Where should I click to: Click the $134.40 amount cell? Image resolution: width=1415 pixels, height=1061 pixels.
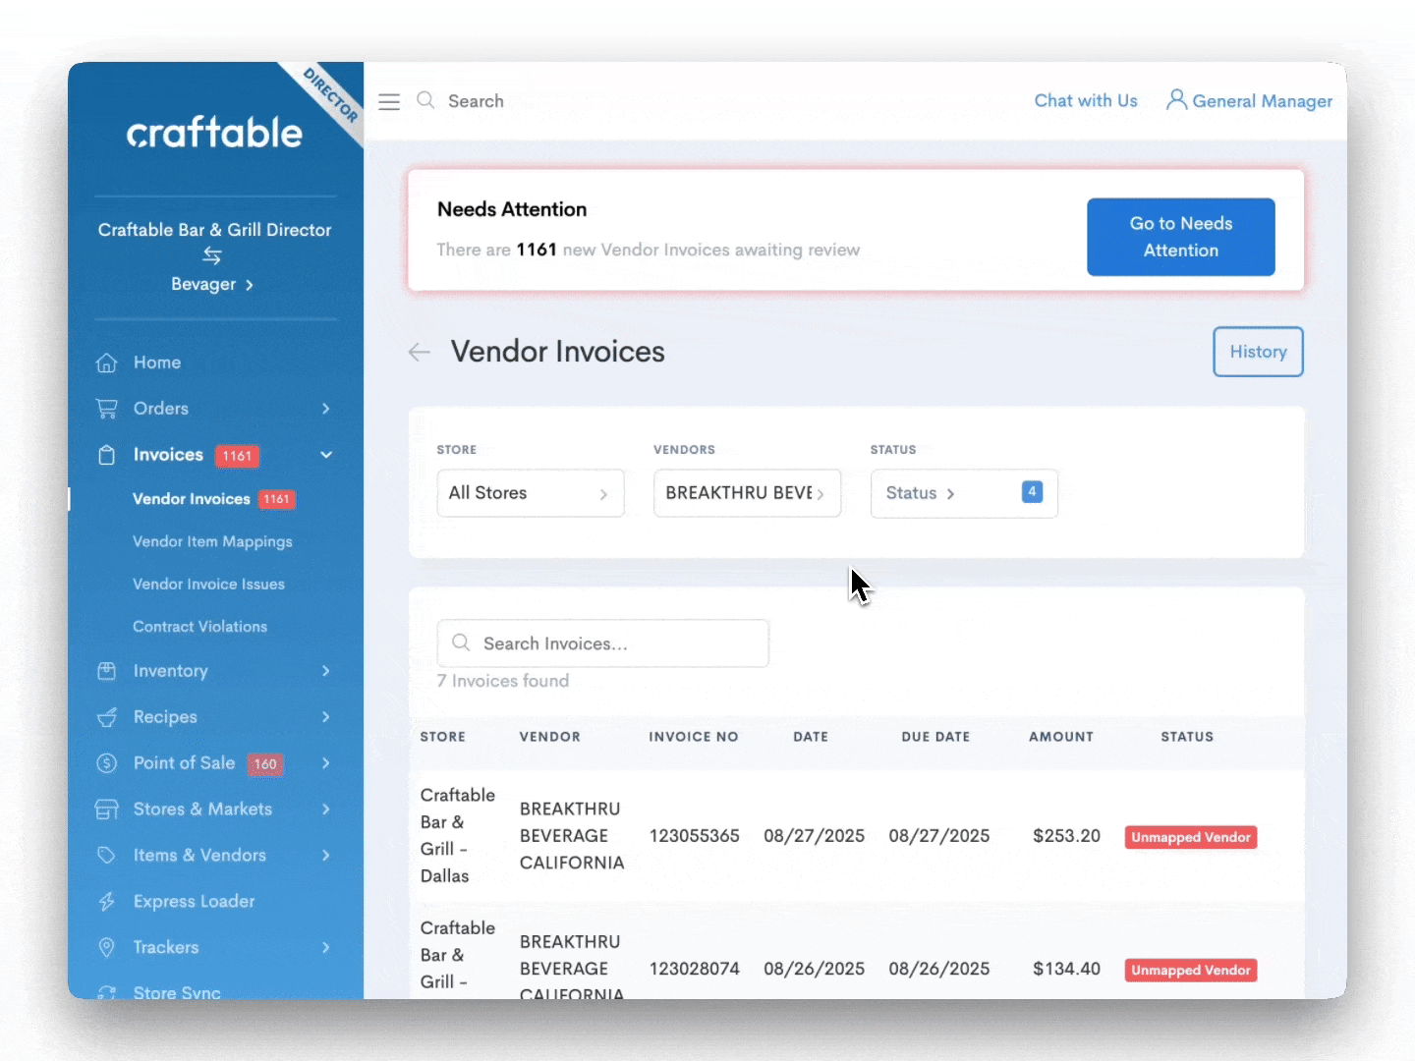(x=1066, y=969)
